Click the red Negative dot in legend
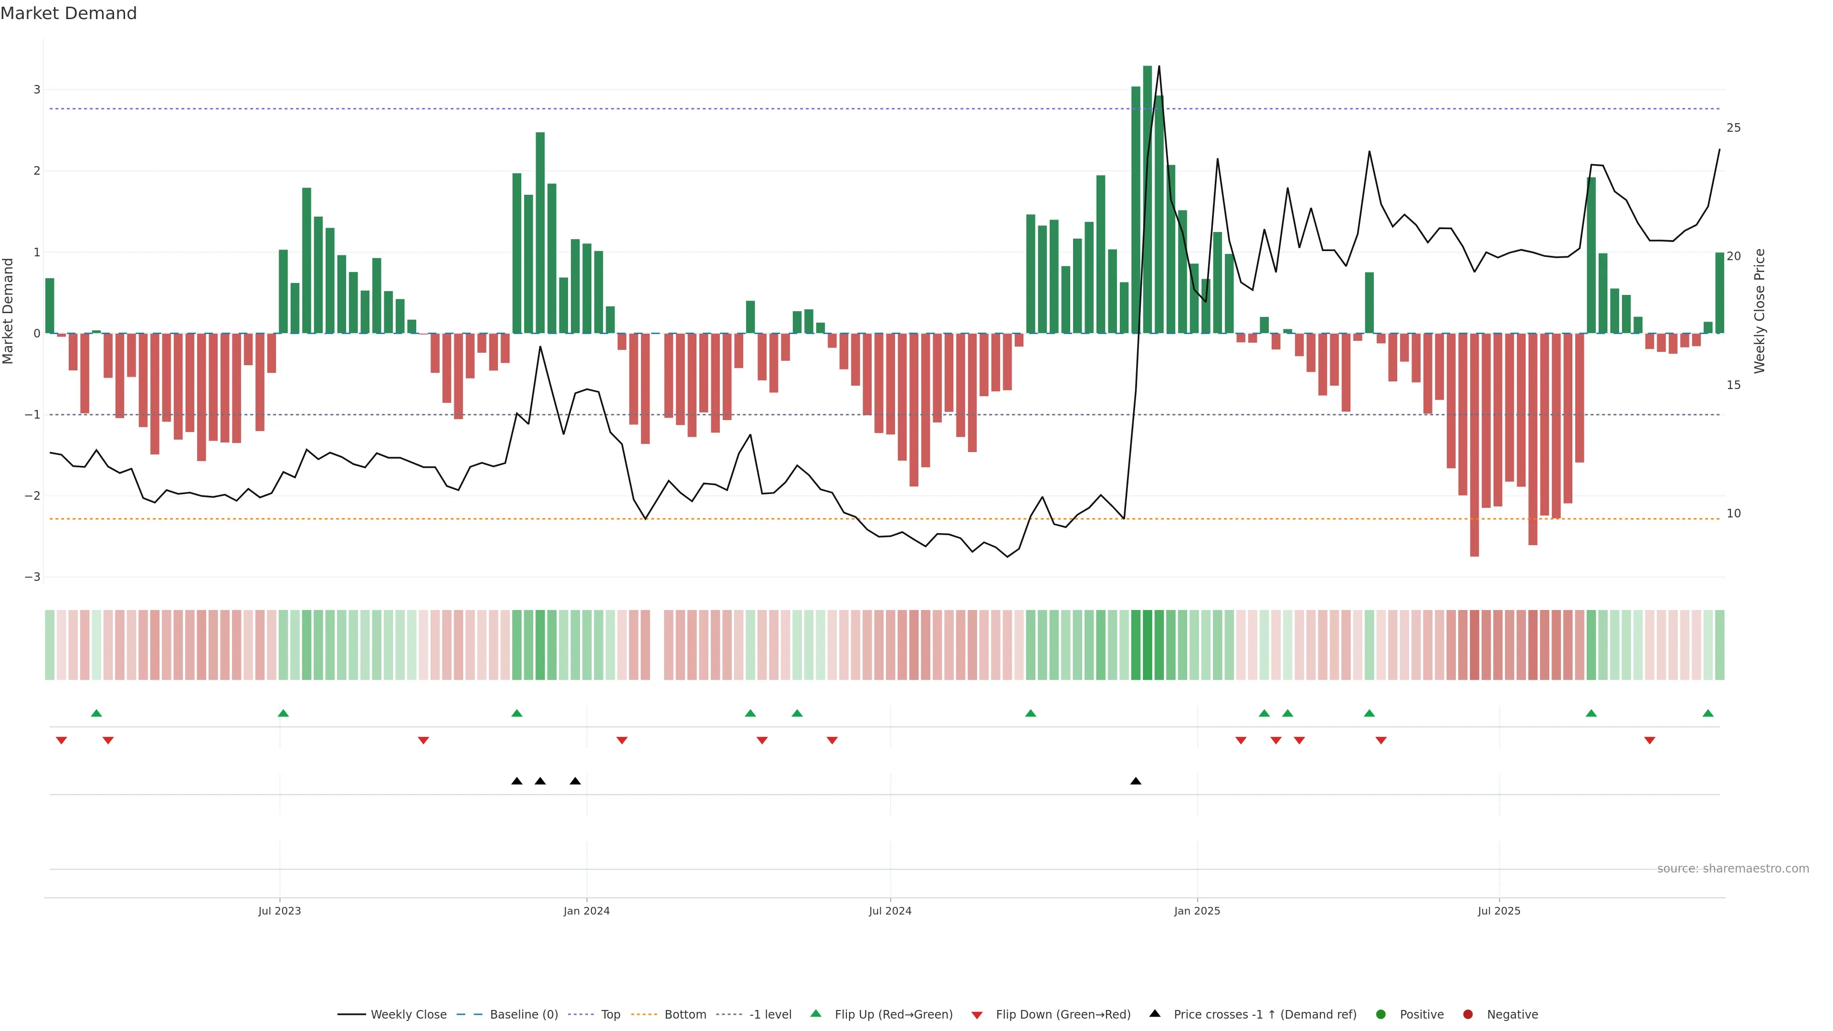Viewport: 1833px width, 1031px height. pos(1468,1014)
